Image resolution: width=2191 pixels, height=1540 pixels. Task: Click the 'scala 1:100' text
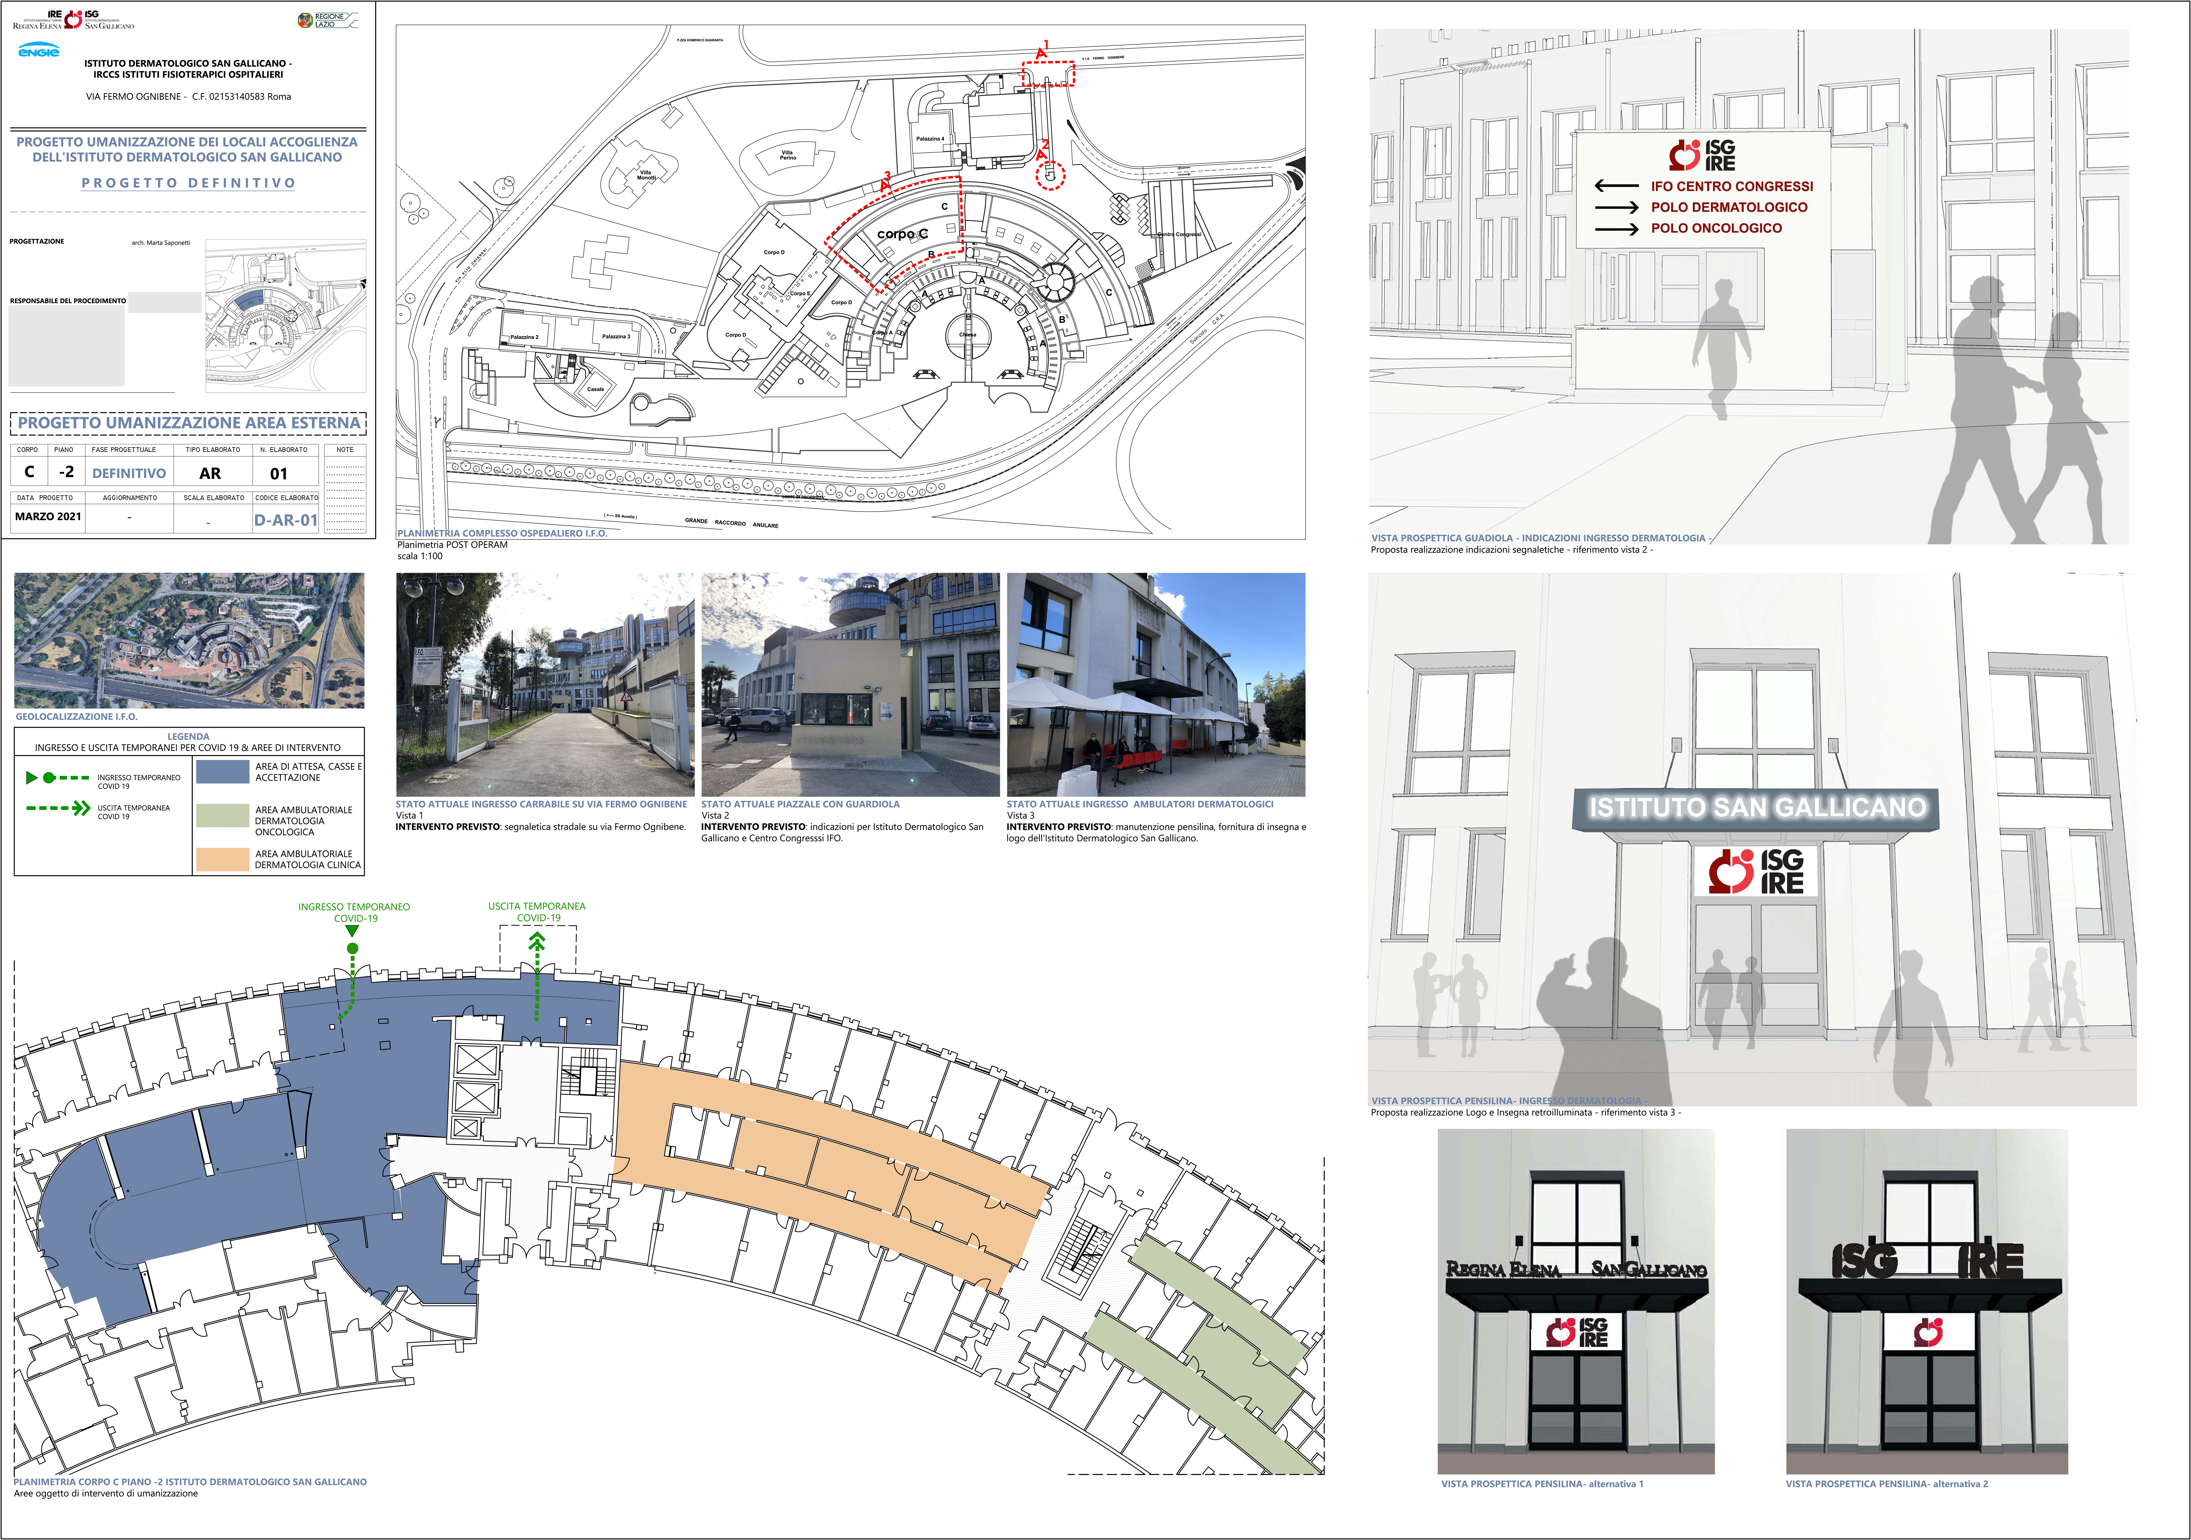pyautogui.click(x=420, y=556)
